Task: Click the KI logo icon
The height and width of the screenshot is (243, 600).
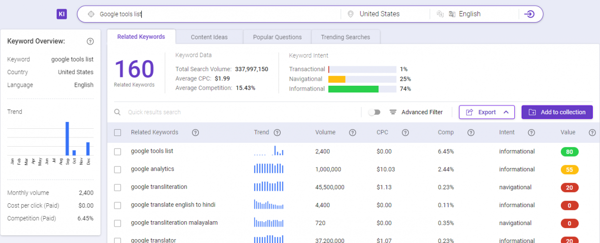Action: (61, 14)
